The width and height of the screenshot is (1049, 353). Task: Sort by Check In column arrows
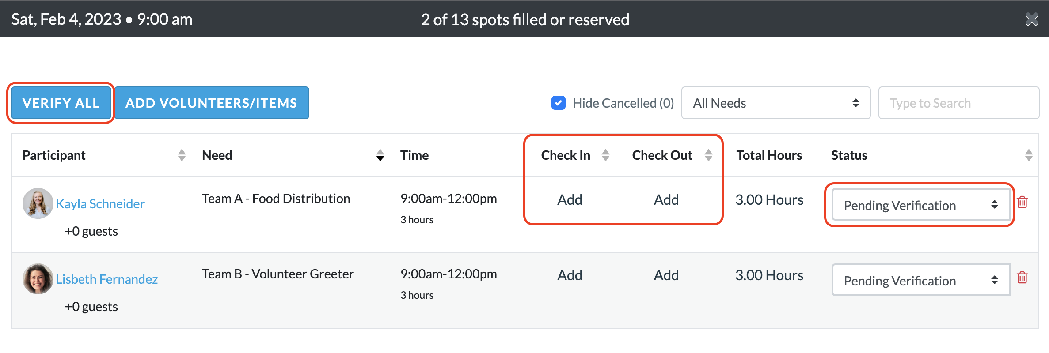coord(605,155)
